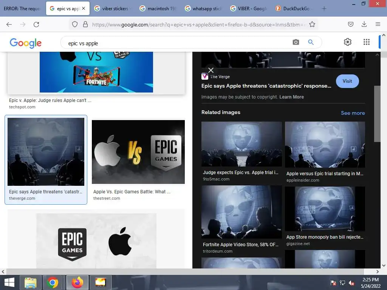Close the epic vs apple tab
This screenshot has width=387, height=290.
pos(84,8)
